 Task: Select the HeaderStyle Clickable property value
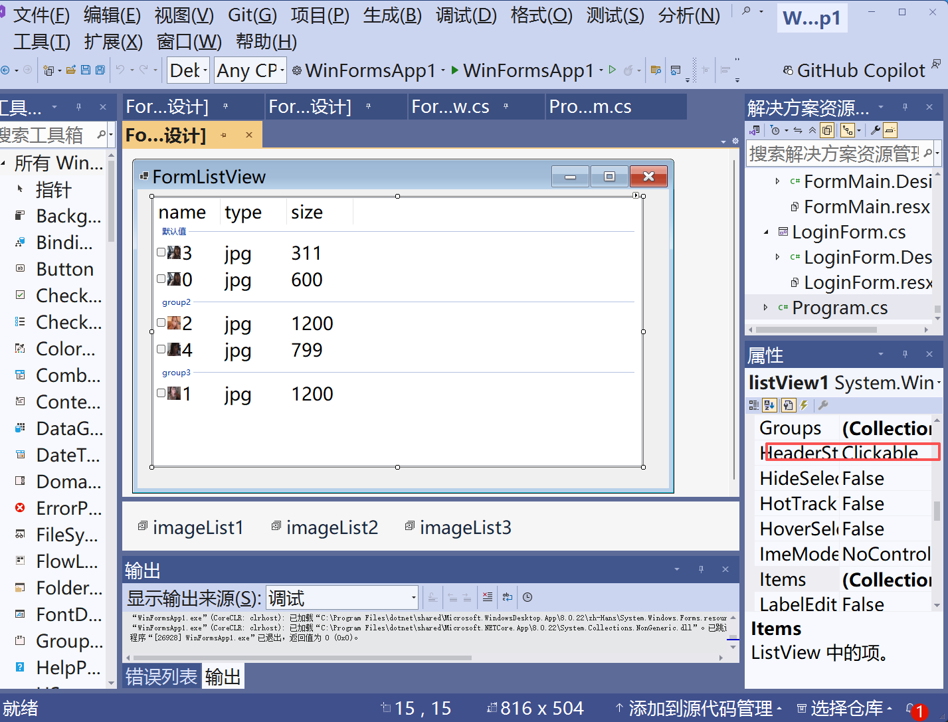[x=886, y=453]
